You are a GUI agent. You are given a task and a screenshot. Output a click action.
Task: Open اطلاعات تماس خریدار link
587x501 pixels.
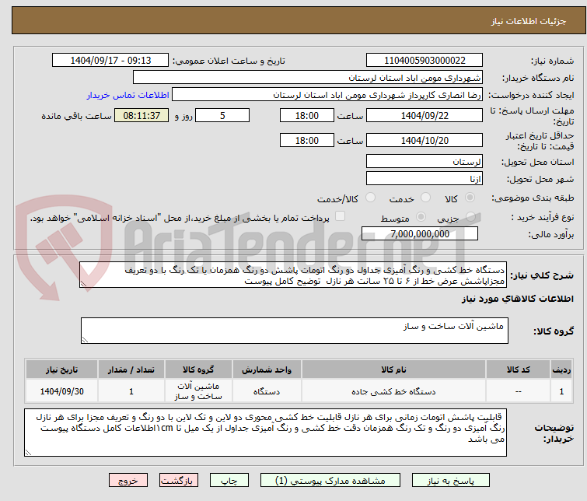click(x=128, y=95)
